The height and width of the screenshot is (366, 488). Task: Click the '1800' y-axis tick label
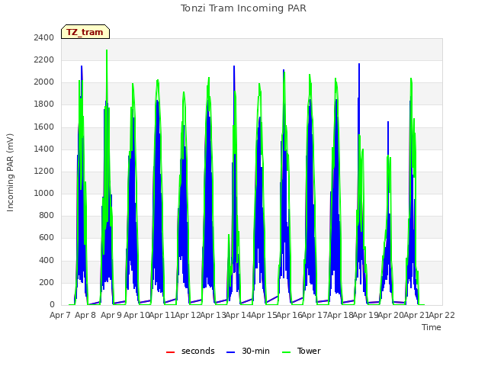[x=44, y=104]
